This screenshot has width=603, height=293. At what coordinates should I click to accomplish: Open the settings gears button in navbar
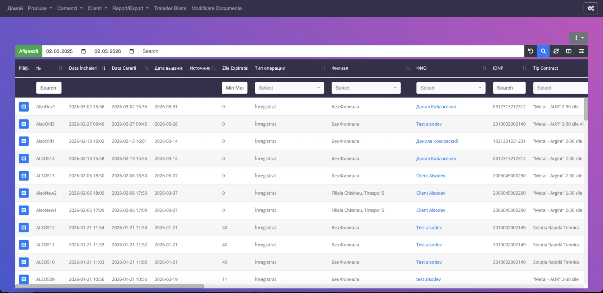pyautogui.click(x=590, y=8)
